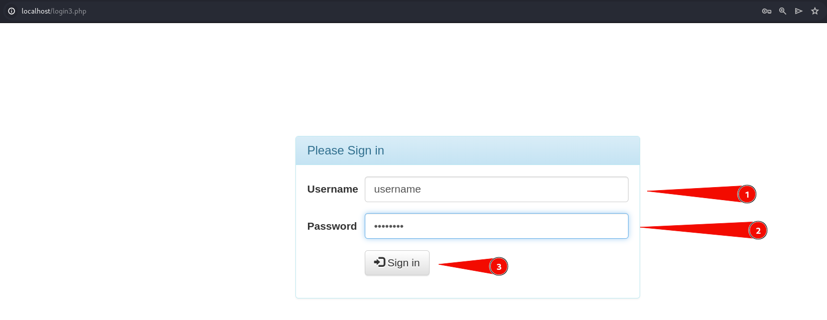Screen dimensions: 827x320
Task: Open saved passwords key icon
Action: (767, 11)
